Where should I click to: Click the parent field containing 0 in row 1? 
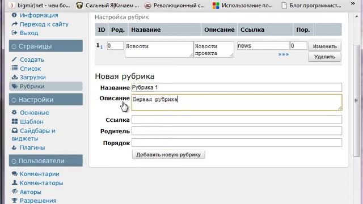(115, 45)
